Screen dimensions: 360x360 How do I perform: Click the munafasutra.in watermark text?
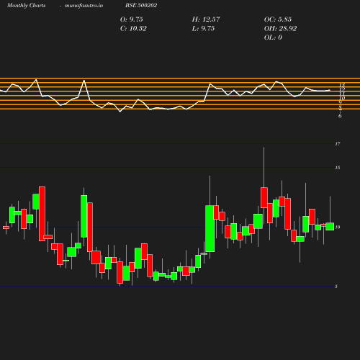[84, 6]
